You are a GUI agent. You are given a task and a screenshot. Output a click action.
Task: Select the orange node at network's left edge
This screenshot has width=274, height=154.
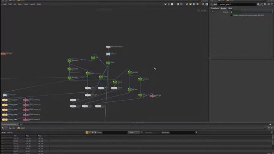click(x=3, y=53)
